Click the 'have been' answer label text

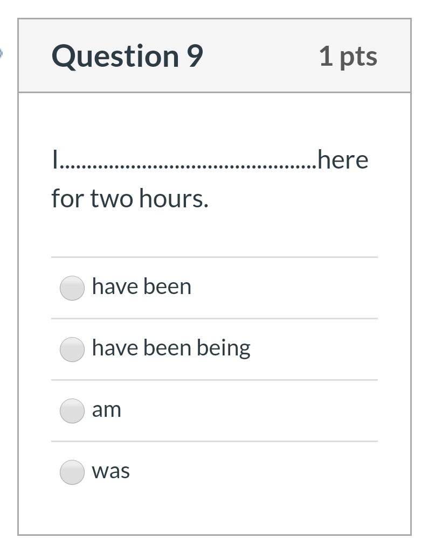142,286
